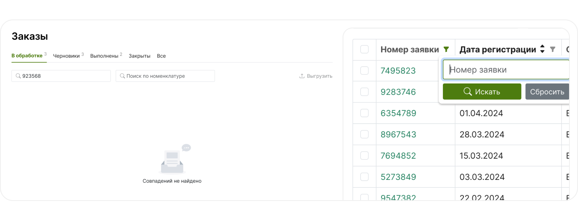Select the checkbox for row 6354789
The width and height of the screenshot is (578, 205).
click(x=364, y=113)
